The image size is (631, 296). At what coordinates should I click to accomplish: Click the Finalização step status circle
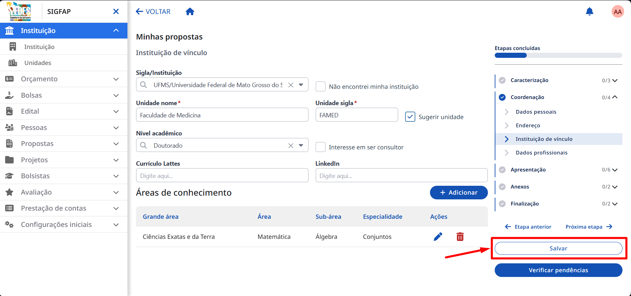coord(502,204)
